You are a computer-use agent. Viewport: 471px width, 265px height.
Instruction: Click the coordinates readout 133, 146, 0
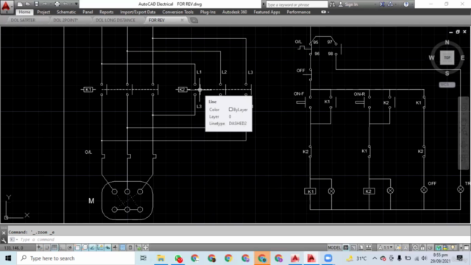[x=14, y=248]
